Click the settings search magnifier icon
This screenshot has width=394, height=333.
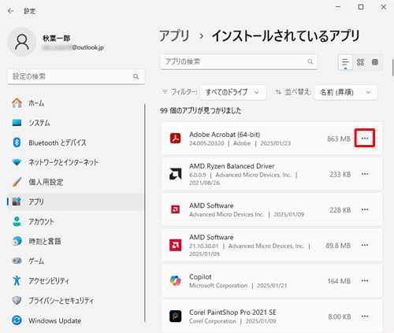136,76
